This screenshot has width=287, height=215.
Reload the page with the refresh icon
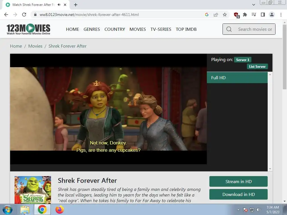(24, 15)
